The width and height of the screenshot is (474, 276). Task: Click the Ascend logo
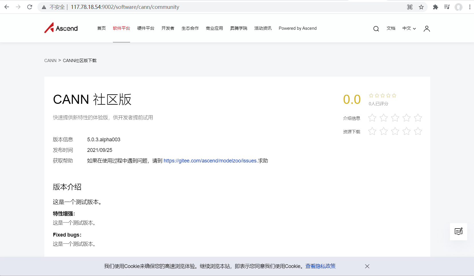point(61,28)
